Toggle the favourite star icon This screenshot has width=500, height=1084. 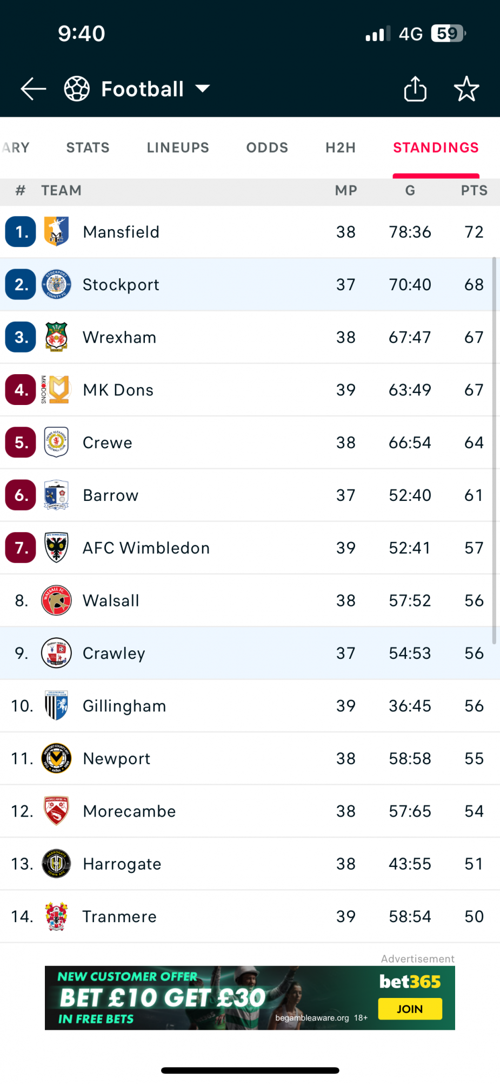[x=466, y=89]
